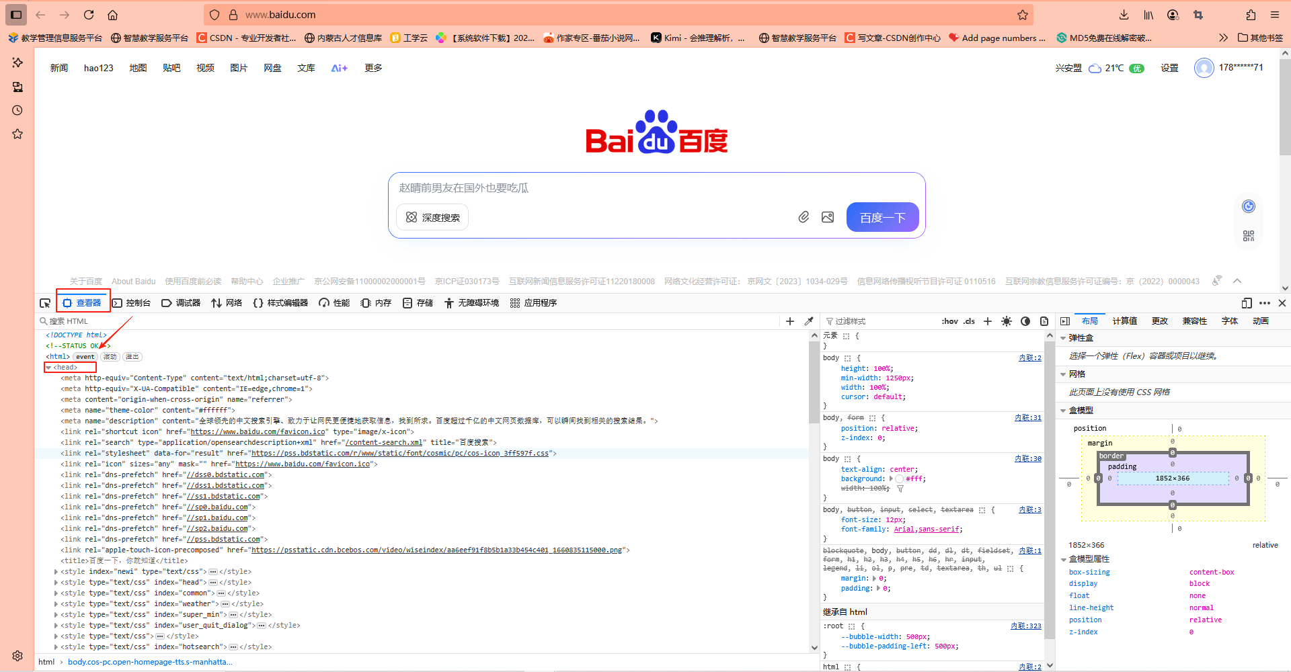This screenshot has height=672, width=1291.
Task: Click the screenshot crop tool icon
Action: pos(1198,15)
